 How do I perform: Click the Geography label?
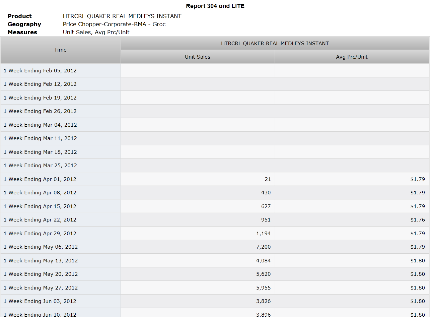pyautogui.click(x=24, y=24)
